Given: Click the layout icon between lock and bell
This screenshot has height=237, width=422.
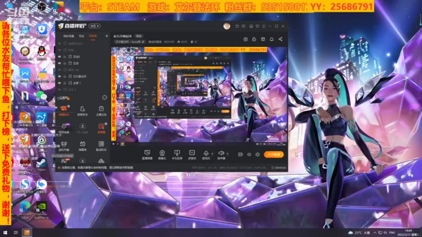Looking at the screenshot, I should [263, 39].
